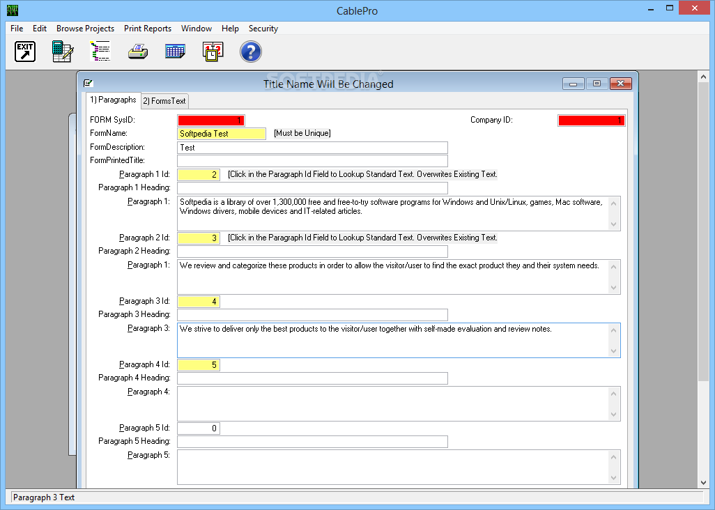Click the Paragraph 3 Heading field
Viewport: 715px width, 510px height.
[312, 314]
